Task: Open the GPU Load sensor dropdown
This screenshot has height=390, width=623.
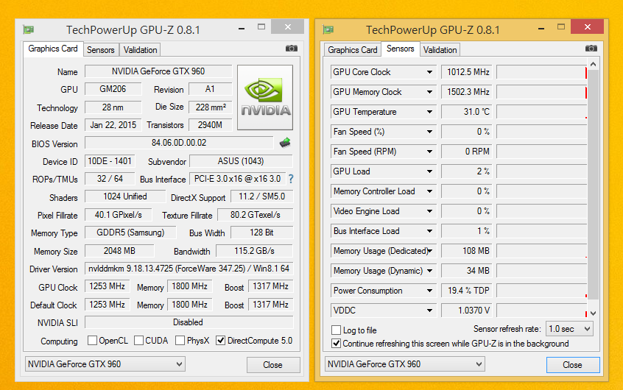Action: coord(429,171)
